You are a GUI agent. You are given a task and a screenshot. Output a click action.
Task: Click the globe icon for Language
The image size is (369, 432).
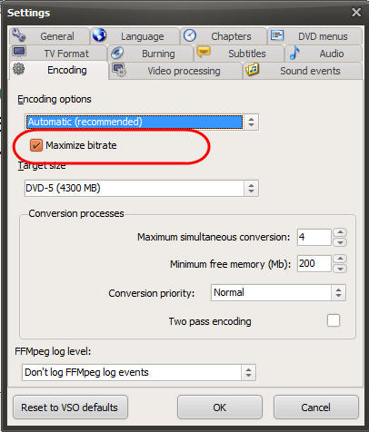tap(99, 34)
